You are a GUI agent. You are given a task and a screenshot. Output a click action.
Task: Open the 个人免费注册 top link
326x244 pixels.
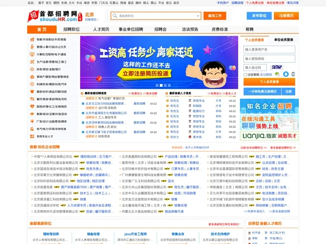click(254, 3)
